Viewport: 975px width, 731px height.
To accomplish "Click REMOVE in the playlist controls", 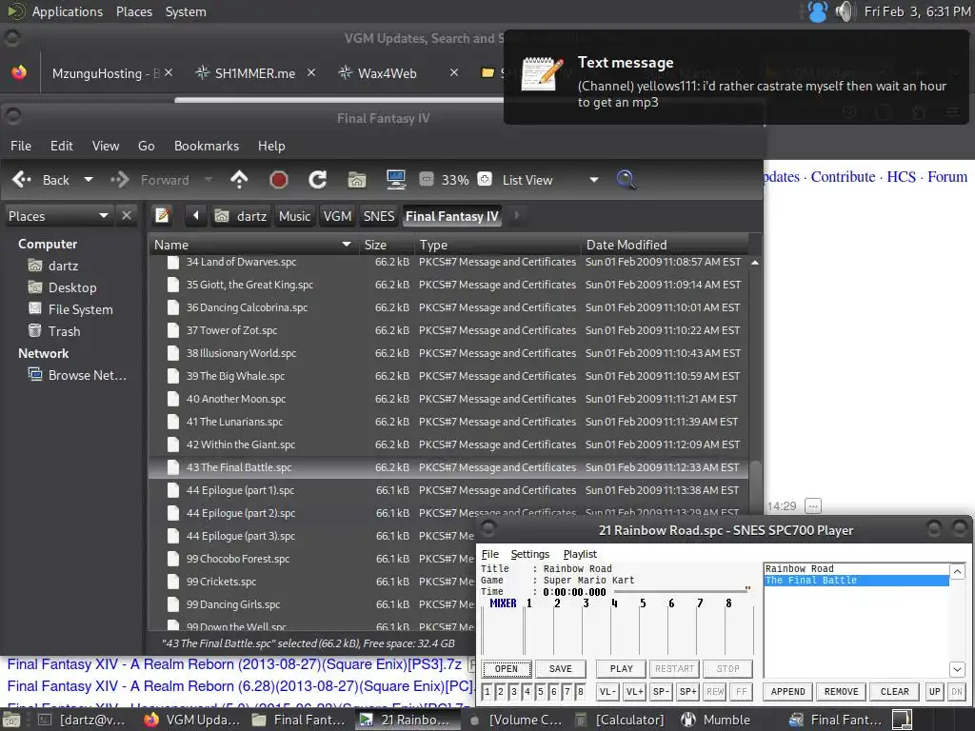I will (x=842, y=691).
